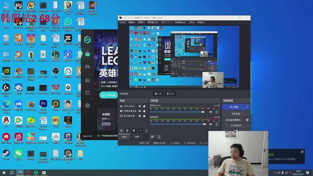Select the 显示器采集 source row

pyautogui.click(x=133, y=116)
